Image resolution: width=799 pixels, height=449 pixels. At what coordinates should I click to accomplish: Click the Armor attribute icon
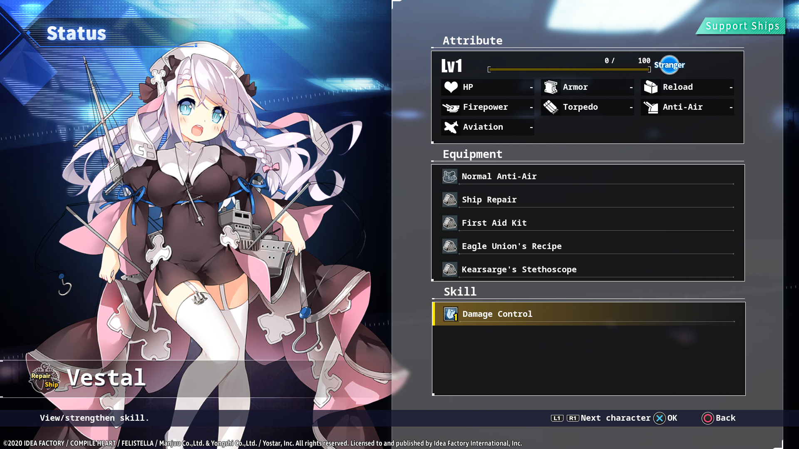click(x=551, y=87)
